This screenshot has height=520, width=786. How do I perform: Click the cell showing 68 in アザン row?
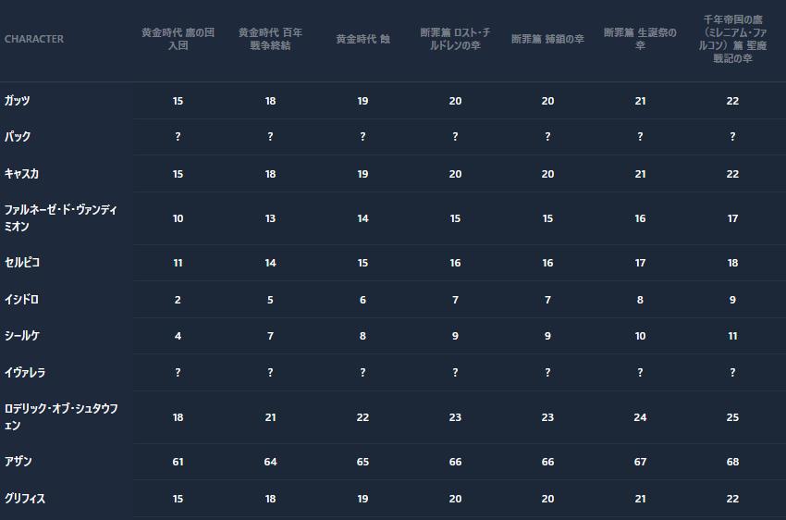tap(732, 462)
